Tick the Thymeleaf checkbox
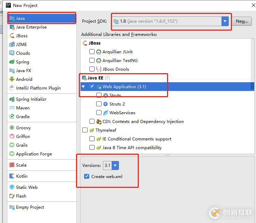 coord(85,130)
